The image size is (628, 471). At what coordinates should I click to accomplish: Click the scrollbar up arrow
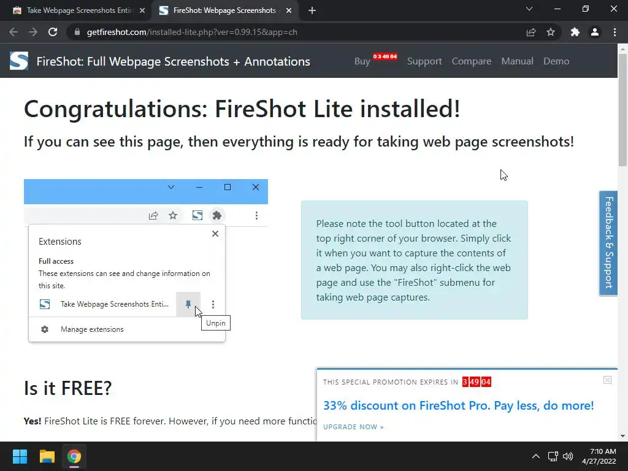point(622,48)
